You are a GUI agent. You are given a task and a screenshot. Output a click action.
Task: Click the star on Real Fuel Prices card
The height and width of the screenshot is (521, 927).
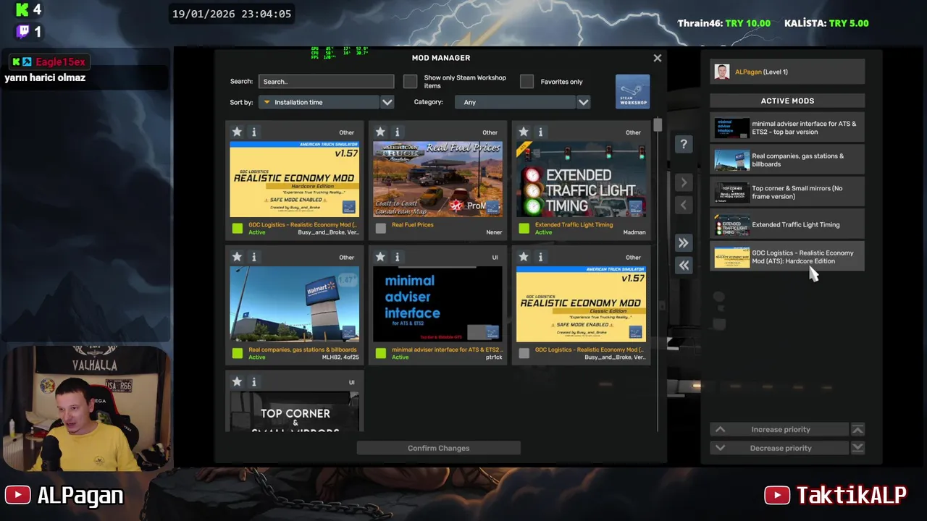(x=380, y=132)
